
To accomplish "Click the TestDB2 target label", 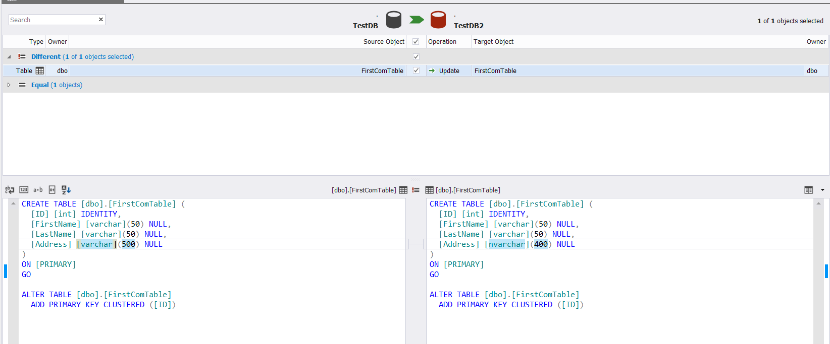I will (469, 26).
